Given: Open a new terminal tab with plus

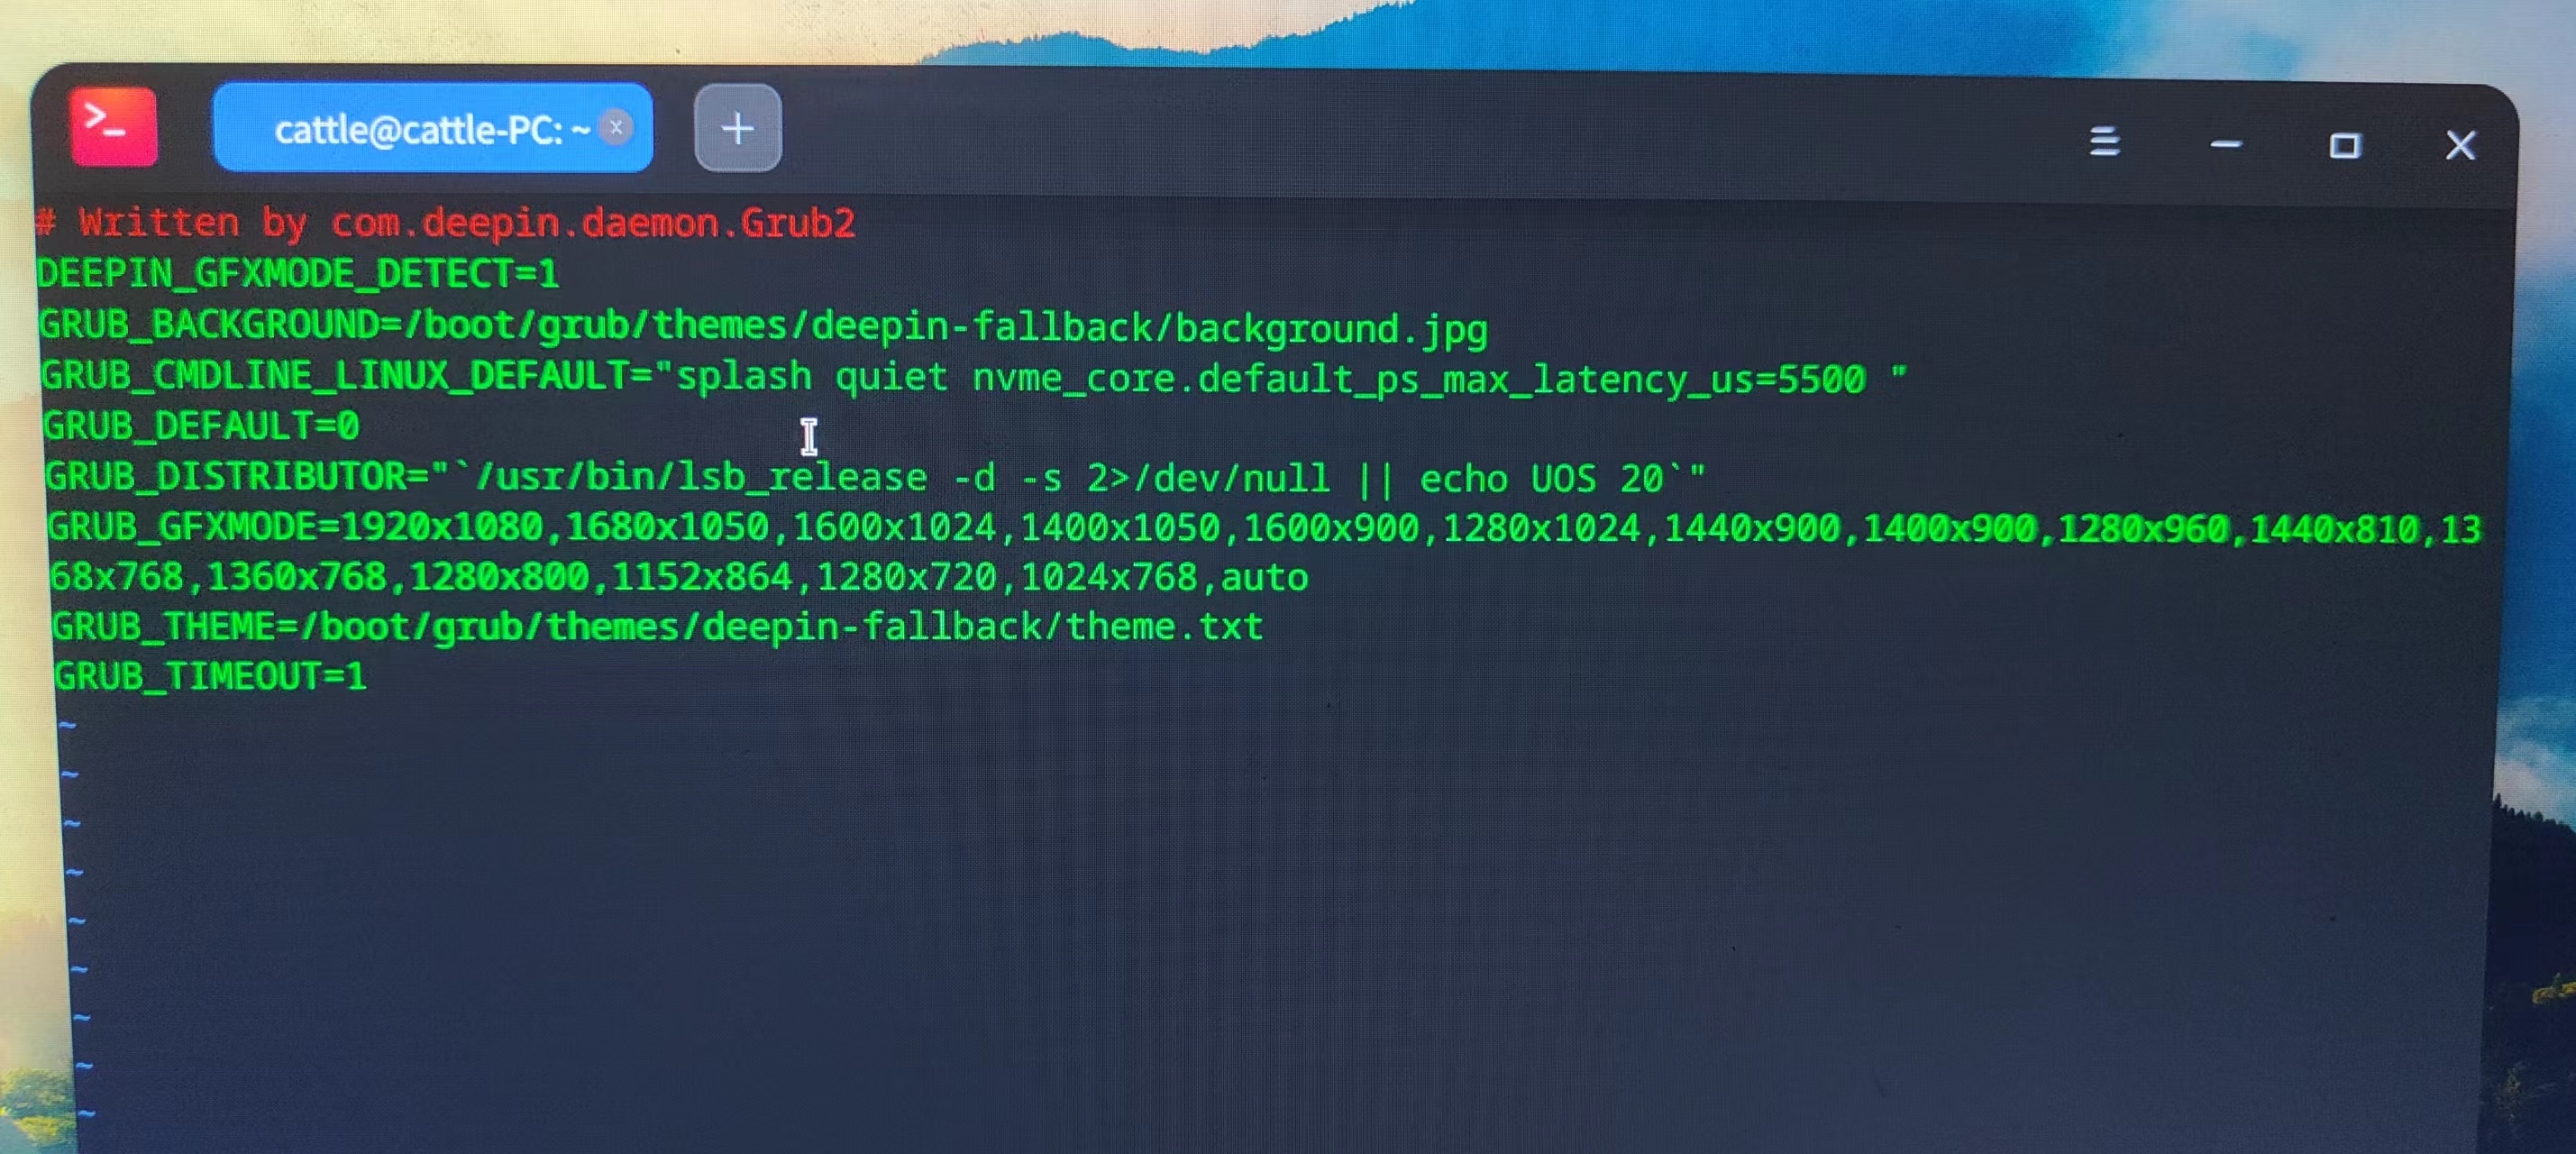Looking at the screenshot, I should [737, 128].
